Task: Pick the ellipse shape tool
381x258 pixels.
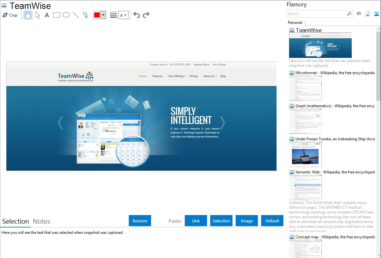Action: pyautogui.click(x=66, y=15)
